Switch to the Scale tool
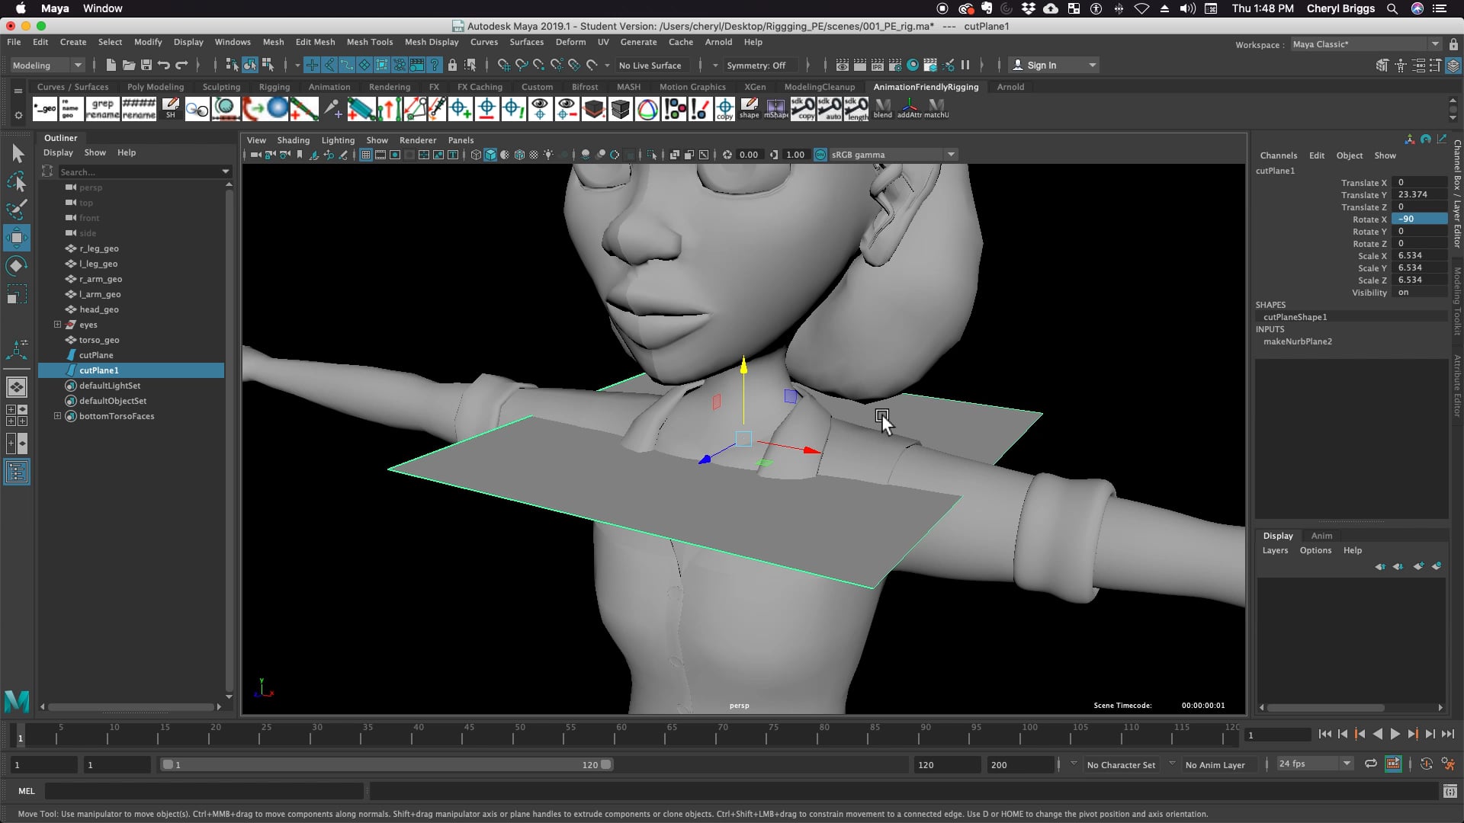 coord(17,294)
